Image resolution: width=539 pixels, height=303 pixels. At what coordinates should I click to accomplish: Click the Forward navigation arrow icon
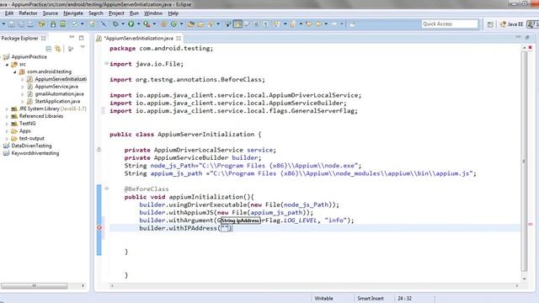point(334,24)
